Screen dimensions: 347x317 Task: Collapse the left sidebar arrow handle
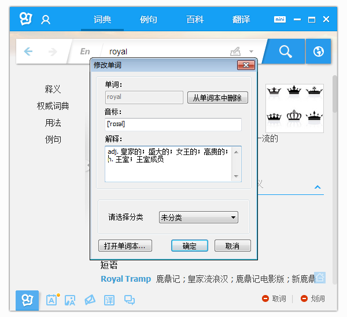(x=88, y=165)
